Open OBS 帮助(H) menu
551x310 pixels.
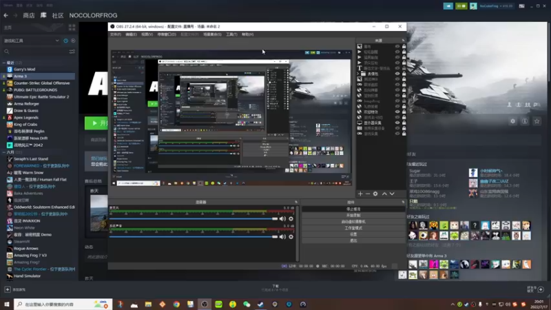[247, 34]
